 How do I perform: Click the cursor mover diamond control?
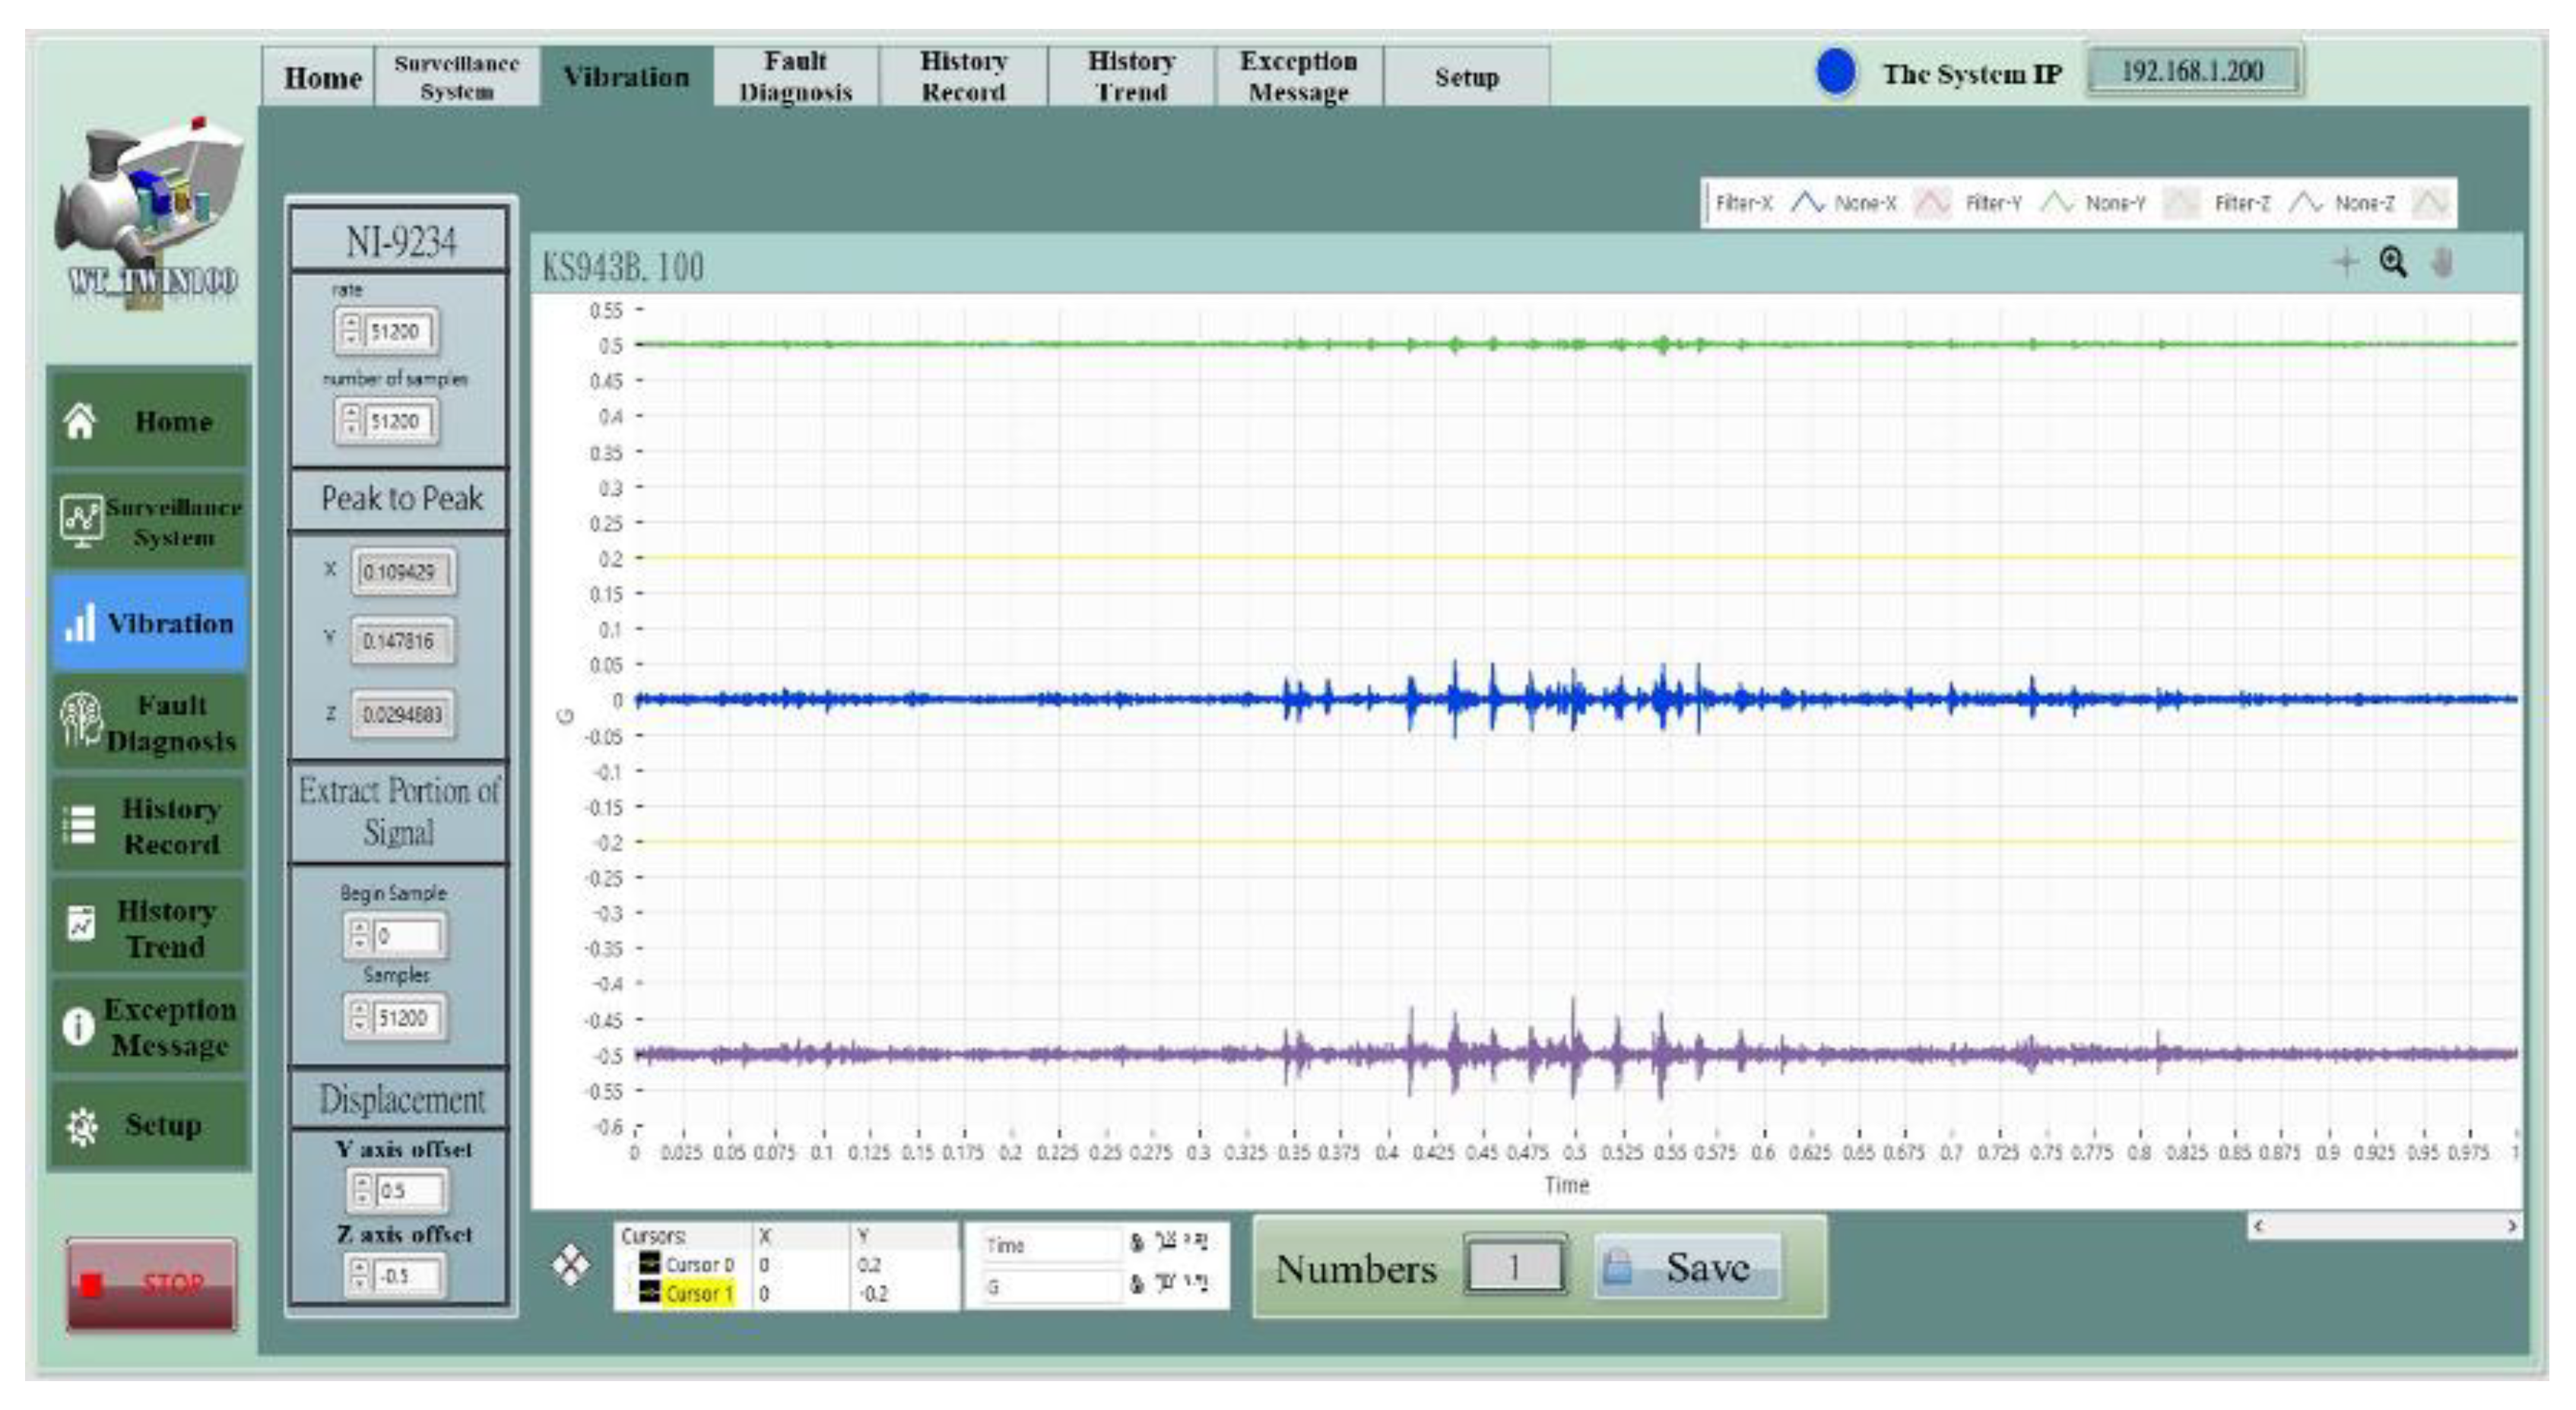[571, 1265]
